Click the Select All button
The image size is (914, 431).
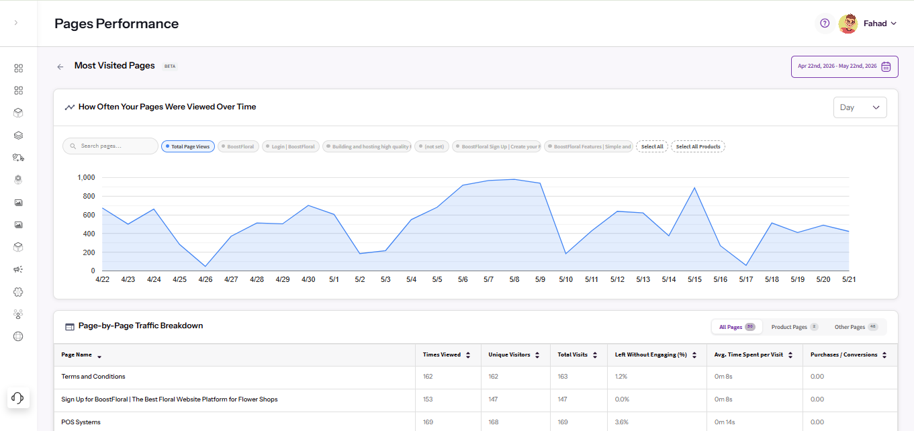[x=652, y=146]
